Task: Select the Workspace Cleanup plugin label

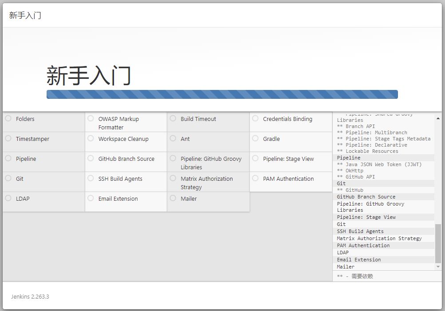Action: 123,139
